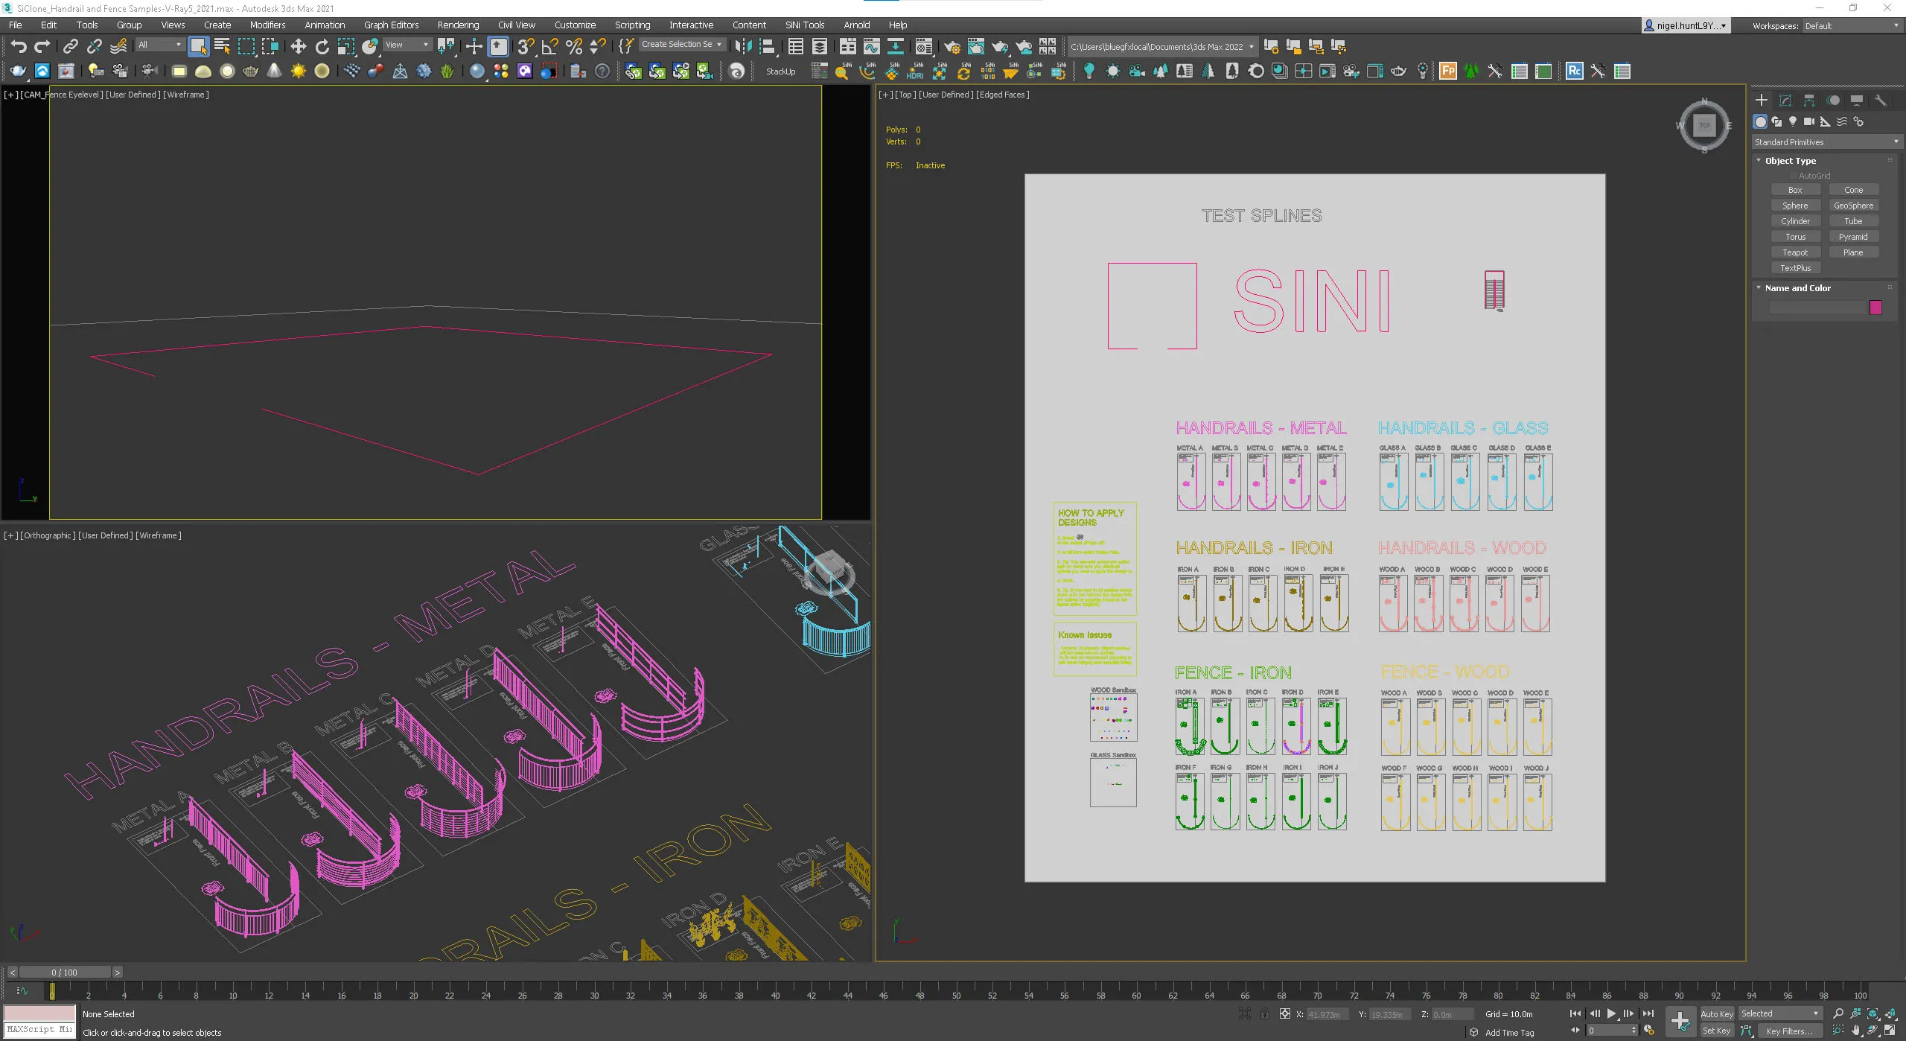Open the Modifiers menu
1906x1041 pixels.
coord(267,25)
